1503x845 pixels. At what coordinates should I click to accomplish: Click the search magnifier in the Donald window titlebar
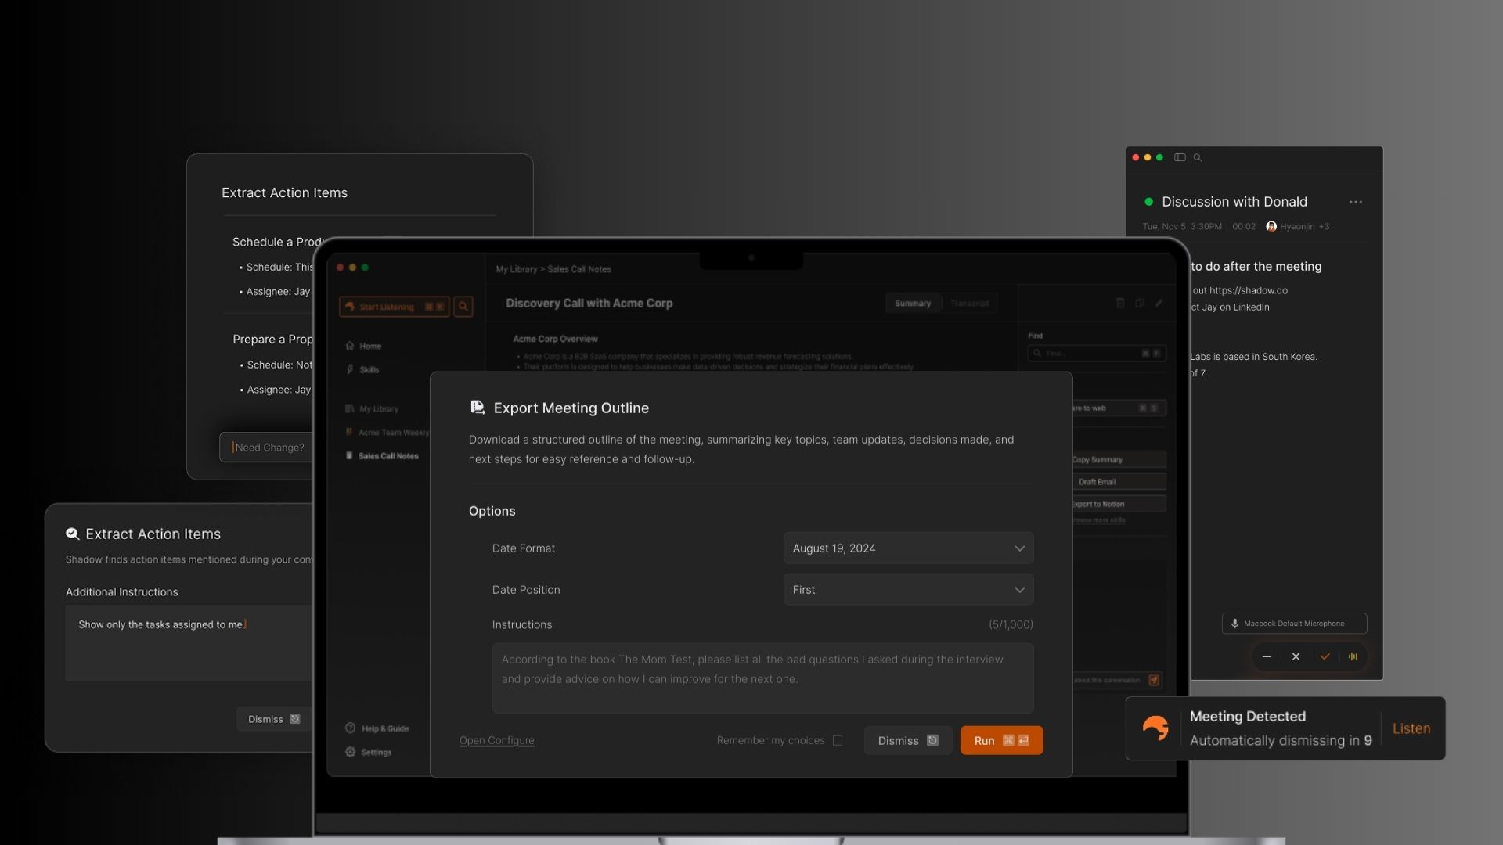pos(1198,157)
